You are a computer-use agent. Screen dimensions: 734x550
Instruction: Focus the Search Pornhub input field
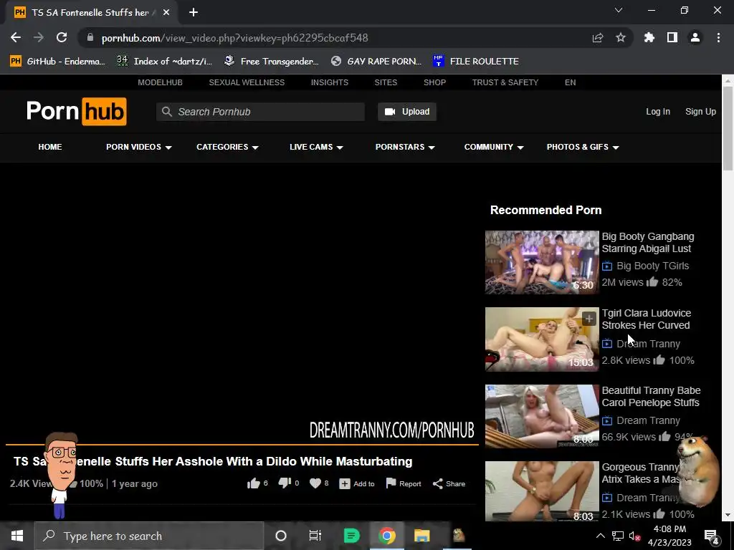pyautogui.click(x=261, y=112)
